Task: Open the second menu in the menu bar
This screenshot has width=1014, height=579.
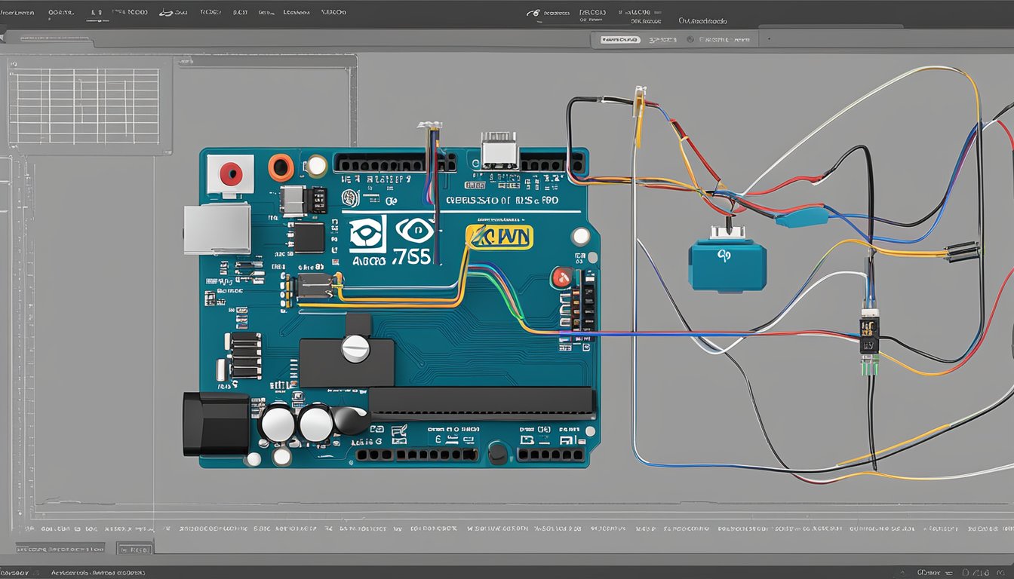Action: (x=59, y=12)
